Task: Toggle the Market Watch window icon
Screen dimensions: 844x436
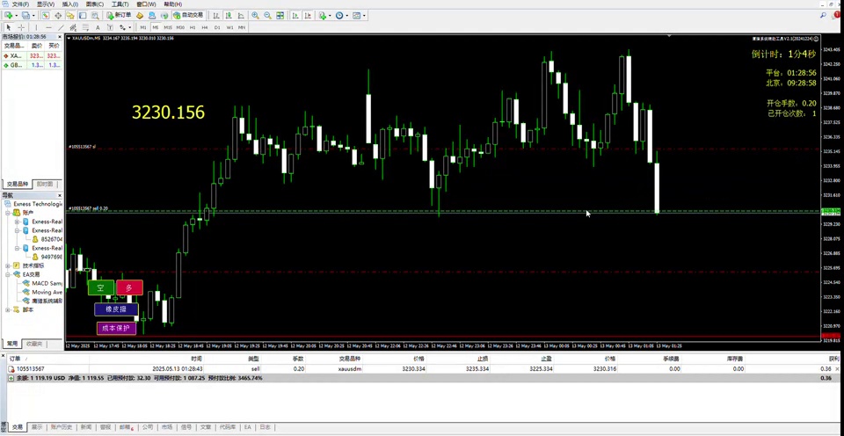Action: click(x=45, y=16)
